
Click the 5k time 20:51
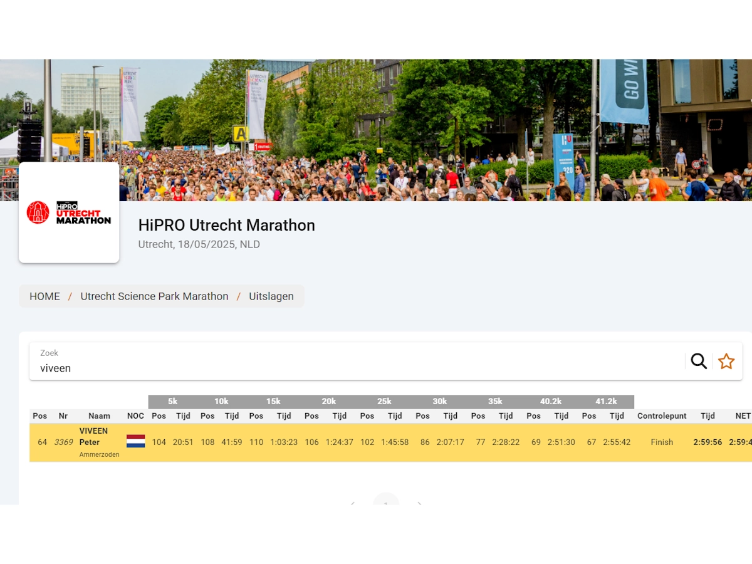click(183, 442)
